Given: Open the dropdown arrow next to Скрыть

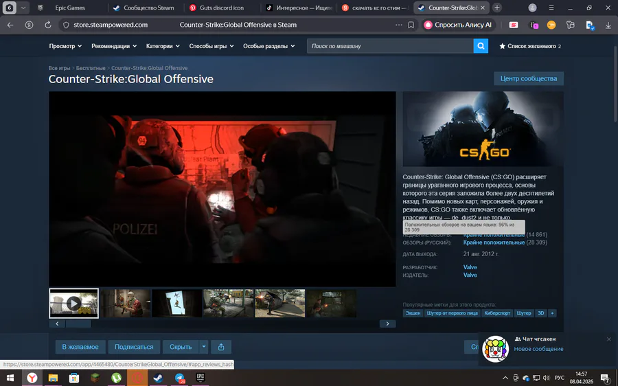Looking at the screenshot, I should point(204,347).
